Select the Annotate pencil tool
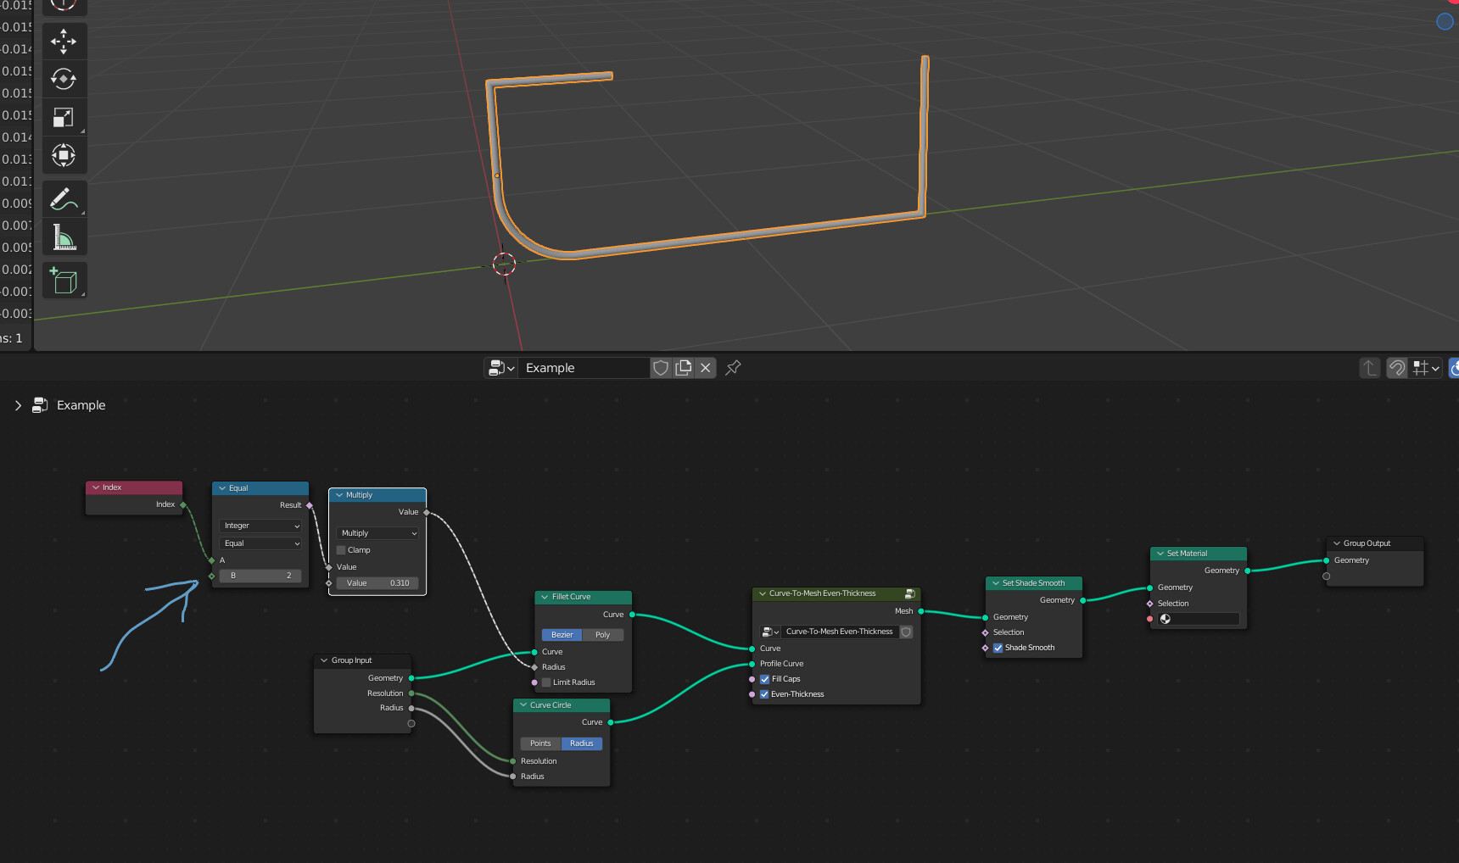The height and width of the screenshot is (863, 1459). [64, 199]
